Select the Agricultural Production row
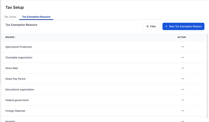Viewport: 209px width, 122px height. tap(104, 47)
